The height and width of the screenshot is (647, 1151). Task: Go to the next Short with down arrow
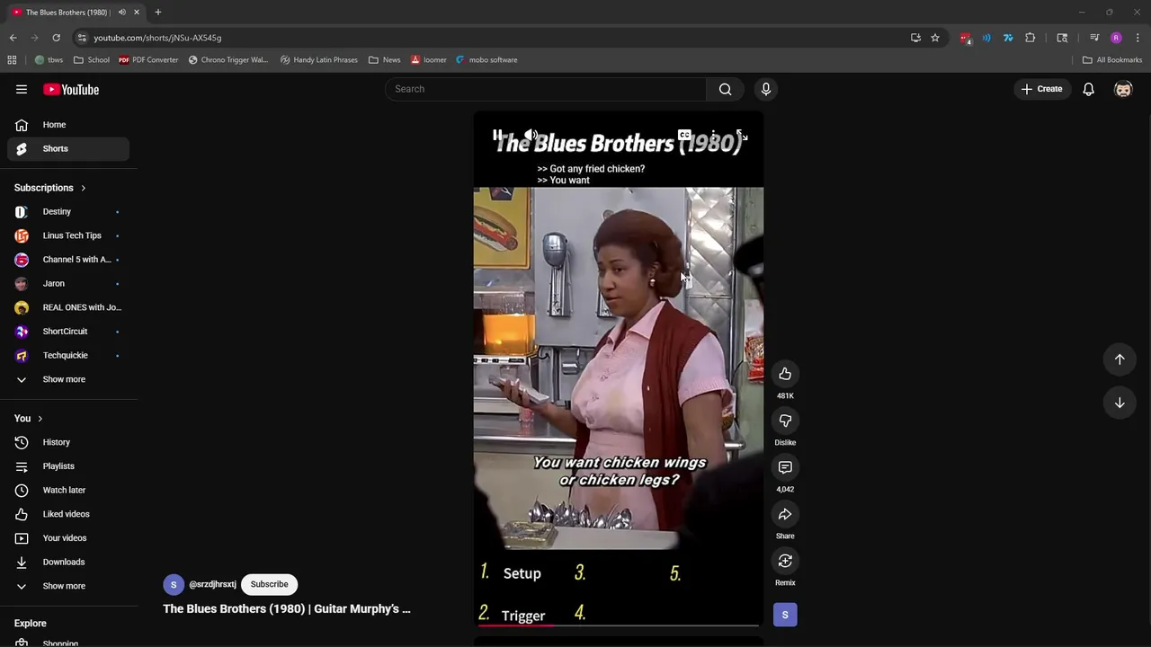pyautogui.click(x=1120, y=403)
